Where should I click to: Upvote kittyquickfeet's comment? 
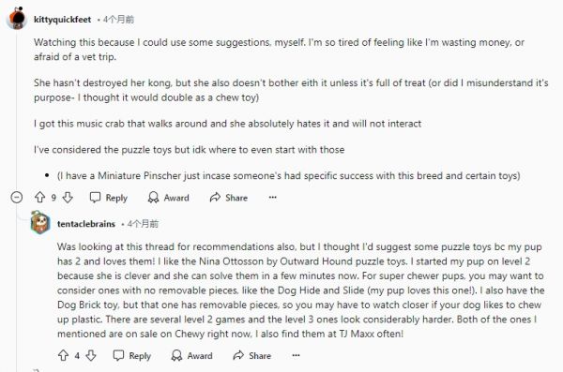click(x=39, y=198)
